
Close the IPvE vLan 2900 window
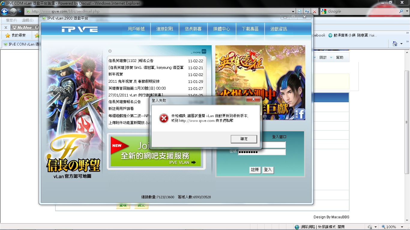pyautogui.click(x=304, y=17)
